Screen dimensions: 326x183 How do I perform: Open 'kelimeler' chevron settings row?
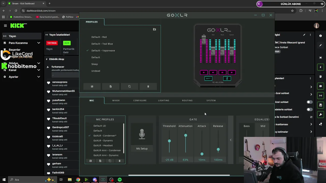click(311, 132)
